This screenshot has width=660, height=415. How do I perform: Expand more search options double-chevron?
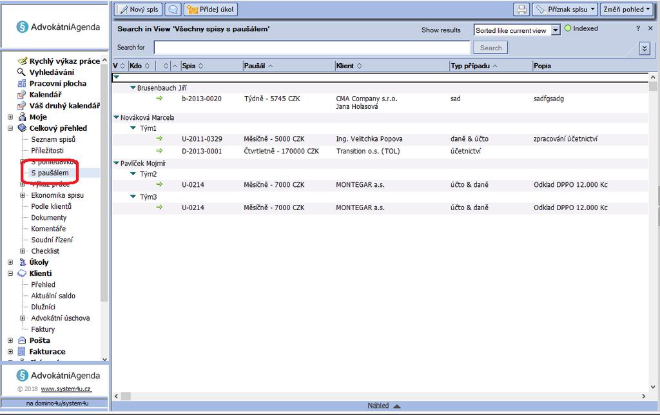click(645, 48)
